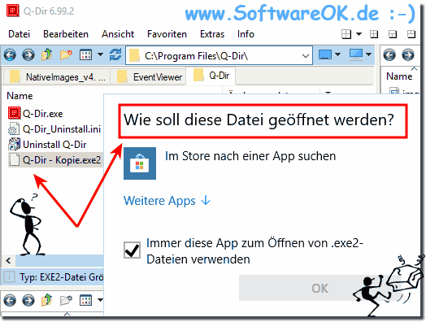Viewport: 426px width, 322px height.
Task: Open the view options dropdown in top toolbar
Action: tap(100, 55)
